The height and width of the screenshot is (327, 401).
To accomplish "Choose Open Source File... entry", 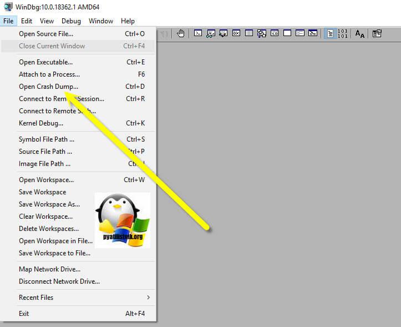I will coord(78,34).
